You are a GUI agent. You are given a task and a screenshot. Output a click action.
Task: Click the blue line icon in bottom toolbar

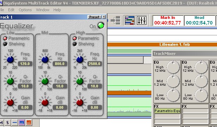[x=15, y=122]
